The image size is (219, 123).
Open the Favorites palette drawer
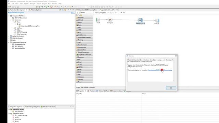pos(85,18)
